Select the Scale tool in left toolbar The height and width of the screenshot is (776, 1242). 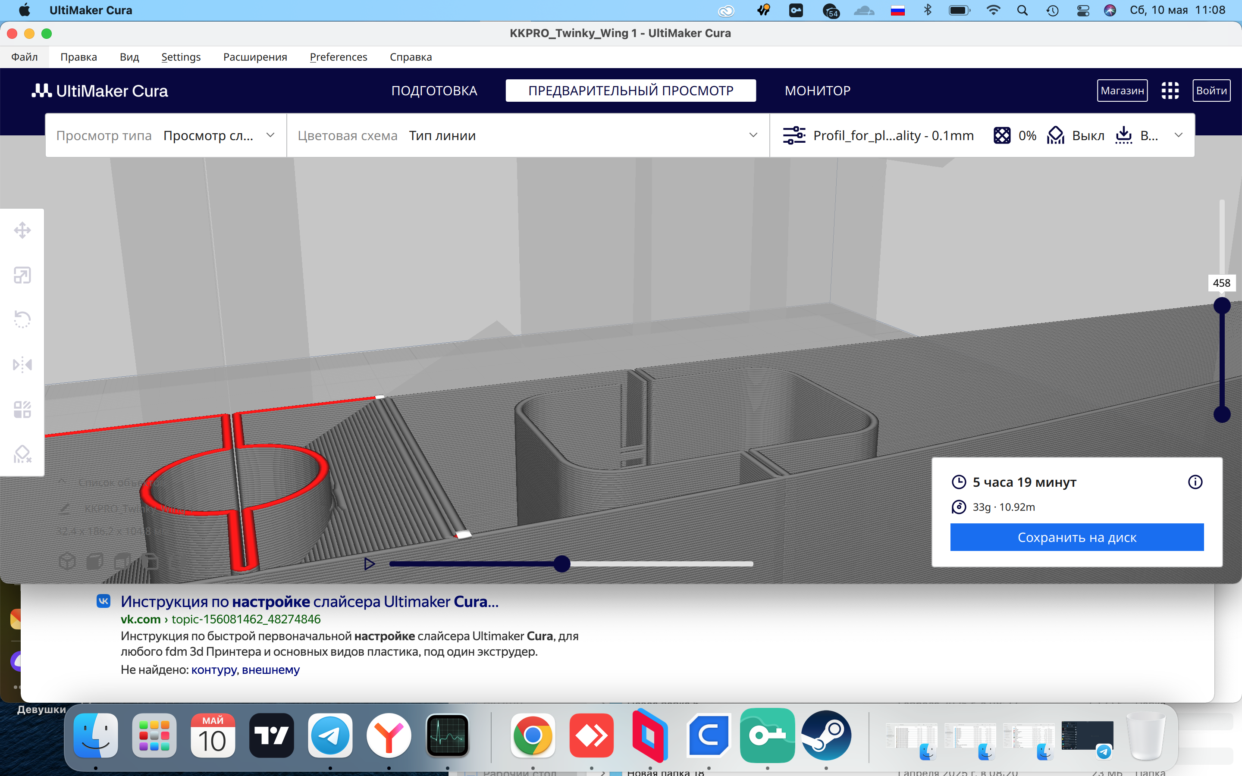(22, 275)
